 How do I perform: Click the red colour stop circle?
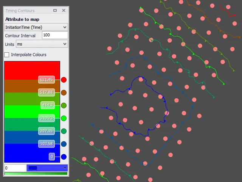(x=64, y=80)
